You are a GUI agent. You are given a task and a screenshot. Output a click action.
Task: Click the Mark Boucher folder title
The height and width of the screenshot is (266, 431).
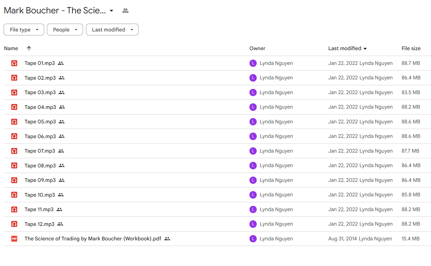click(55, 11)
